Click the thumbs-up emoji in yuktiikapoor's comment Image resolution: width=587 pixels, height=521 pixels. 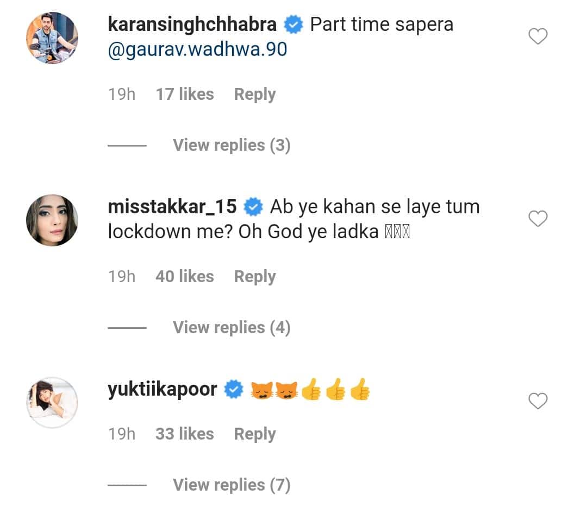click(x=312, y=390)
